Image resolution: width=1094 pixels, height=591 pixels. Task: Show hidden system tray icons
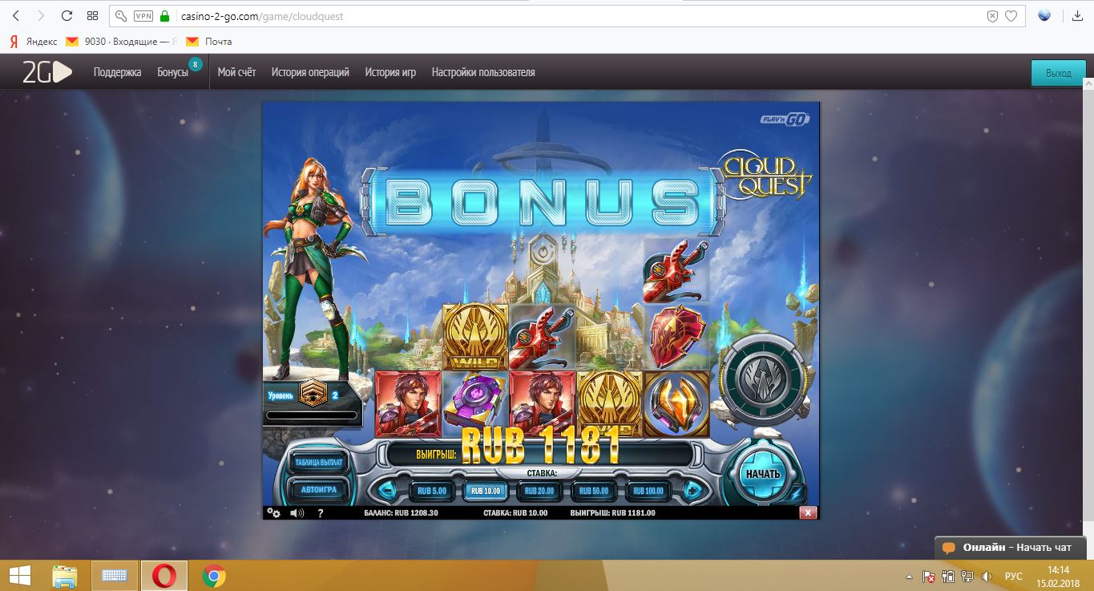pos(909,577)
